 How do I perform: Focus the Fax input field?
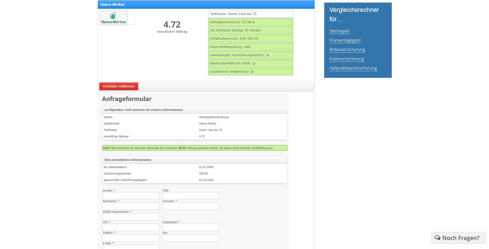[x=191, y=238]
